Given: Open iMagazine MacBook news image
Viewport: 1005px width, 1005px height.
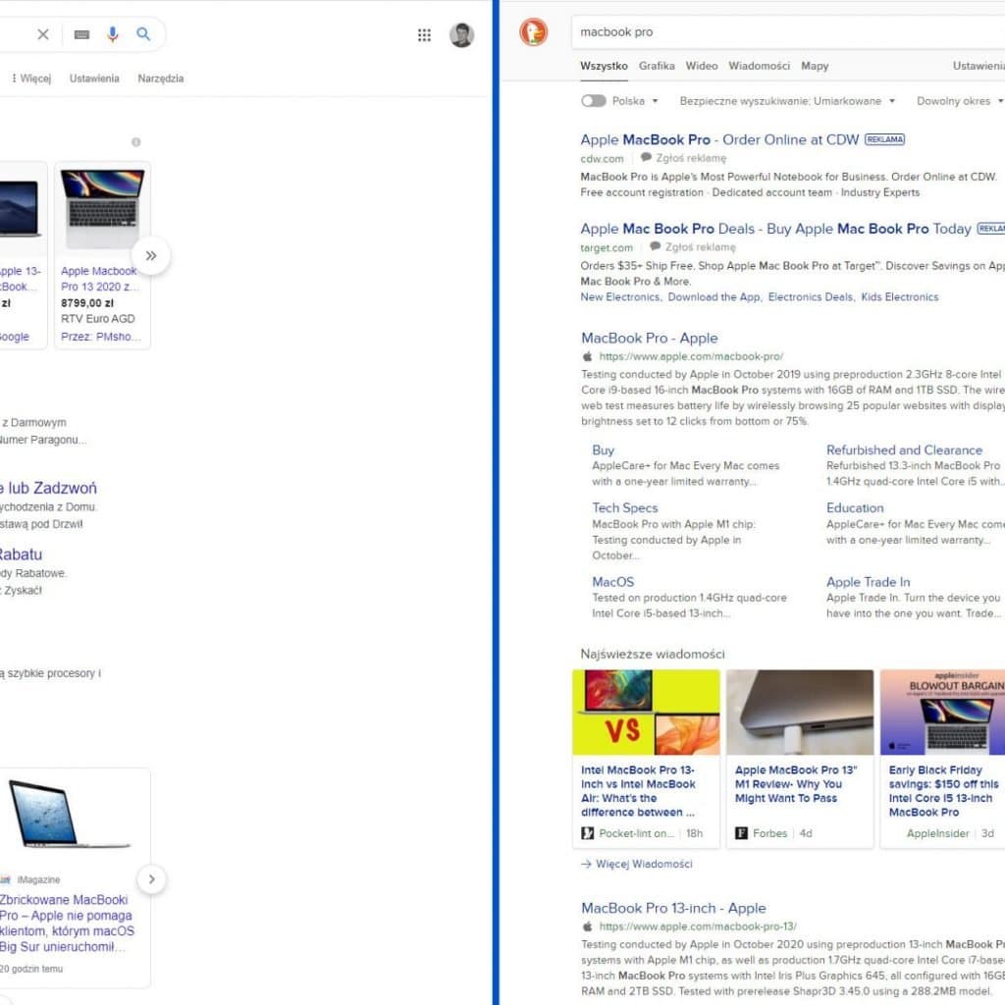Looking at the screenshot, I should coord(68,814).
